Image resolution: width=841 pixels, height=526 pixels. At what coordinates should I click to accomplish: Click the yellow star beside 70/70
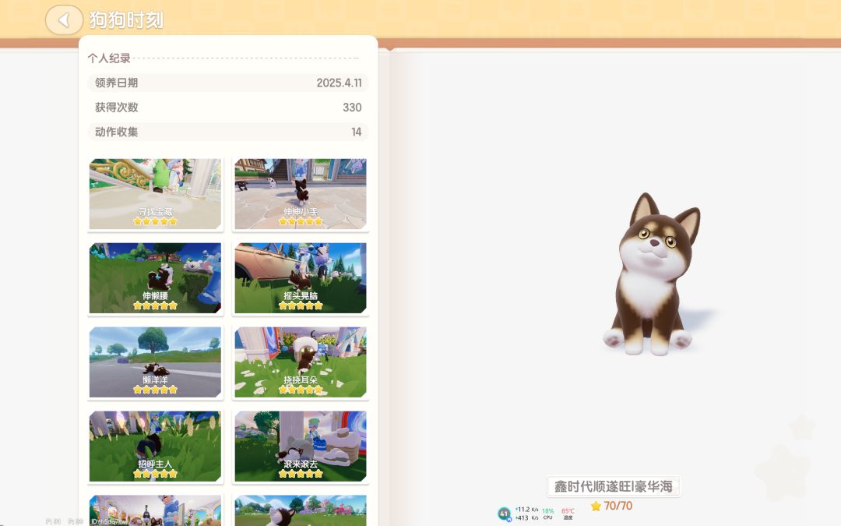[596, 506]
